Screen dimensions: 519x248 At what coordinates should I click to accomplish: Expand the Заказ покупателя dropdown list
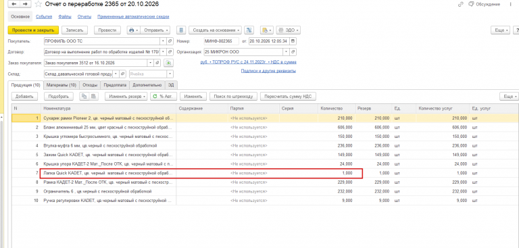point(151,63)
